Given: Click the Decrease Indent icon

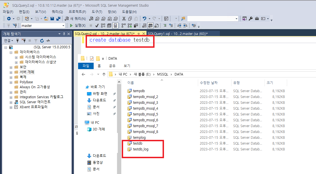Looking at the screenshot, I should click(179, 26).
